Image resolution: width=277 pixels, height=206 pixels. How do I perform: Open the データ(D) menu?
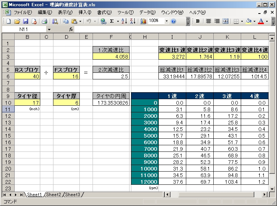coord(147,12)
